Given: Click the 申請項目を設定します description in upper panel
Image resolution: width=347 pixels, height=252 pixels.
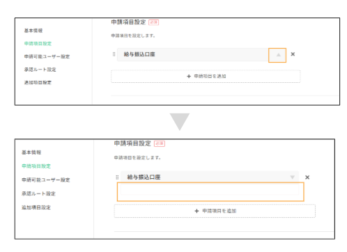Looking at the screenshot, I should [x=133, y=36].
